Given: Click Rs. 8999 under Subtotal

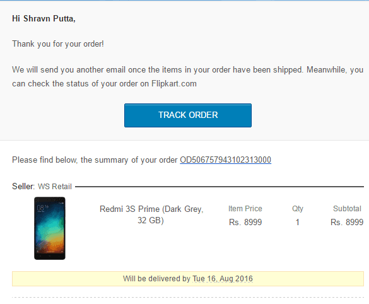Looking at the screenshot, I should [347, 222].
